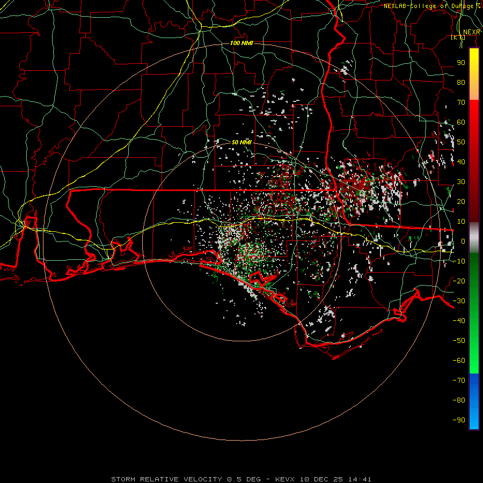
Task: Click the -10 value on velocity scale
Action: (459, 261)
